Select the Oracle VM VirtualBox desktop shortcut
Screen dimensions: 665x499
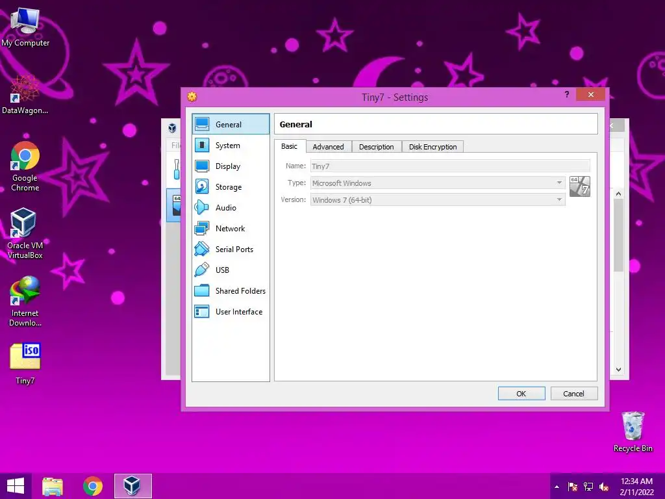coord(25,233)
